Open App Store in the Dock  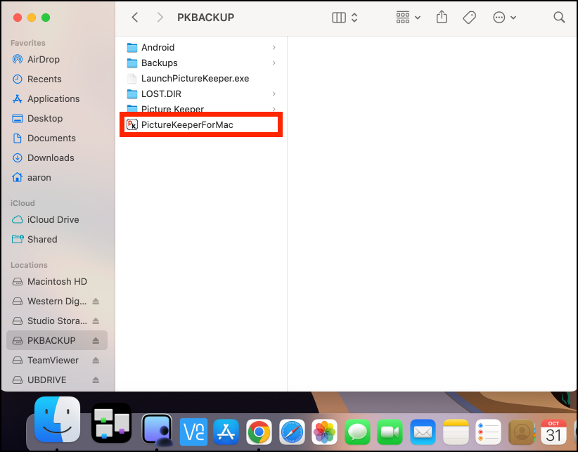point(226,432)
